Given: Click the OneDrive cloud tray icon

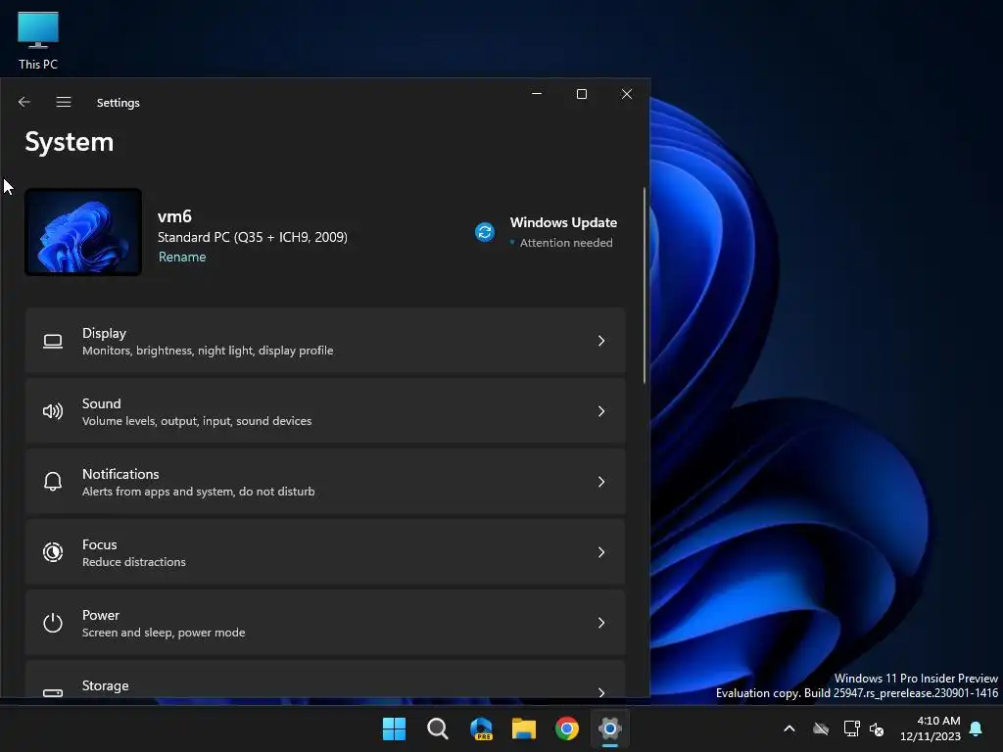Looking at the screenshot, I should (821, 728).
